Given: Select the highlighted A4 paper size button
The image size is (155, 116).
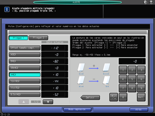Looking at the screenshot, I should [x=25, y=75].
